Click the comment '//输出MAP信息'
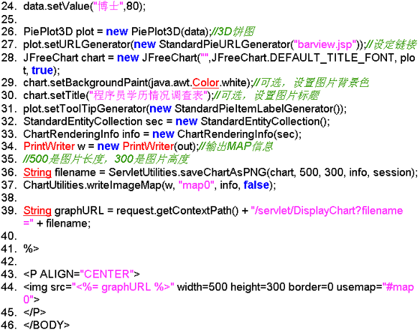 [x=235, y=146]
